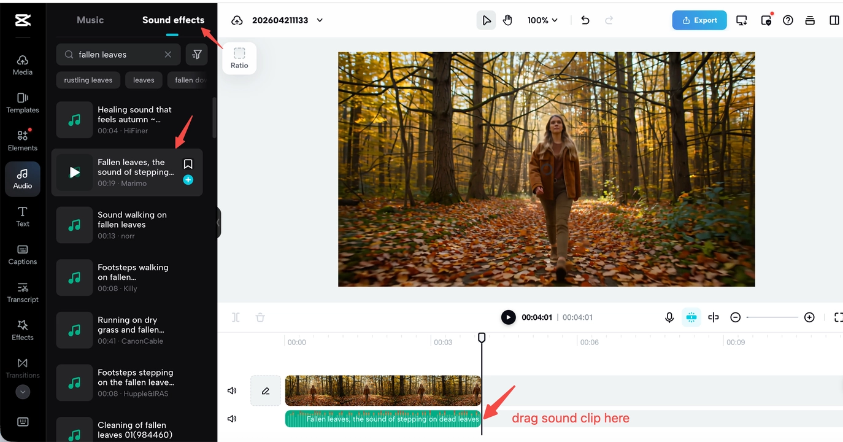The width and height of the screenshot is (843, 442).
Task: Click the rustling leaves suggestion chip
Action: pyautogui.click(x=88, y=80)
